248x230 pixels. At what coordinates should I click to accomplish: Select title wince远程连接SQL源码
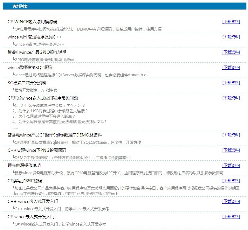pos(30,67)
